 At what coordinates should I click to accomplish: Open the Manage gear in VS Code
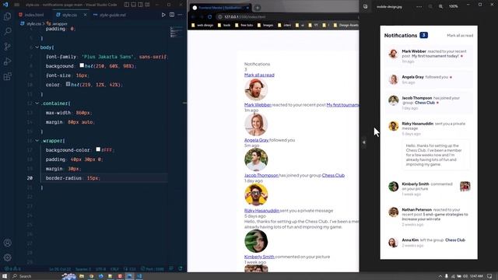pyautogui.click(x=7, y=257)
